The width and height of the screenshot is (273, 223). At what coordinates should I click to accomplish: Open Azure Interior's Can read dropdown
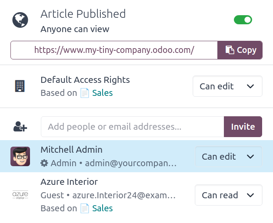228,195
